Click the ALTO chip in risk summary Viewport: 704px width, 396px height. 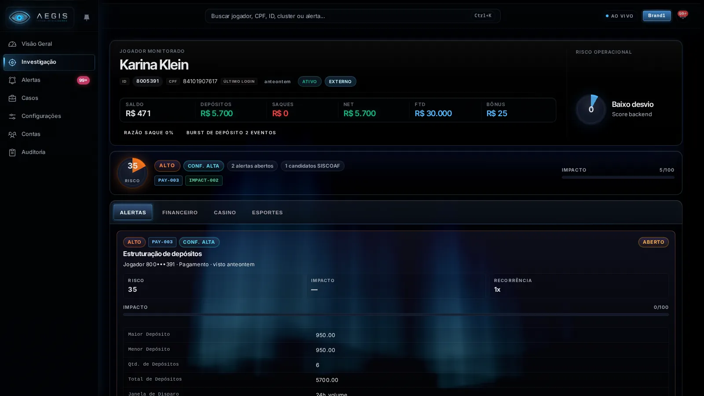167,165
